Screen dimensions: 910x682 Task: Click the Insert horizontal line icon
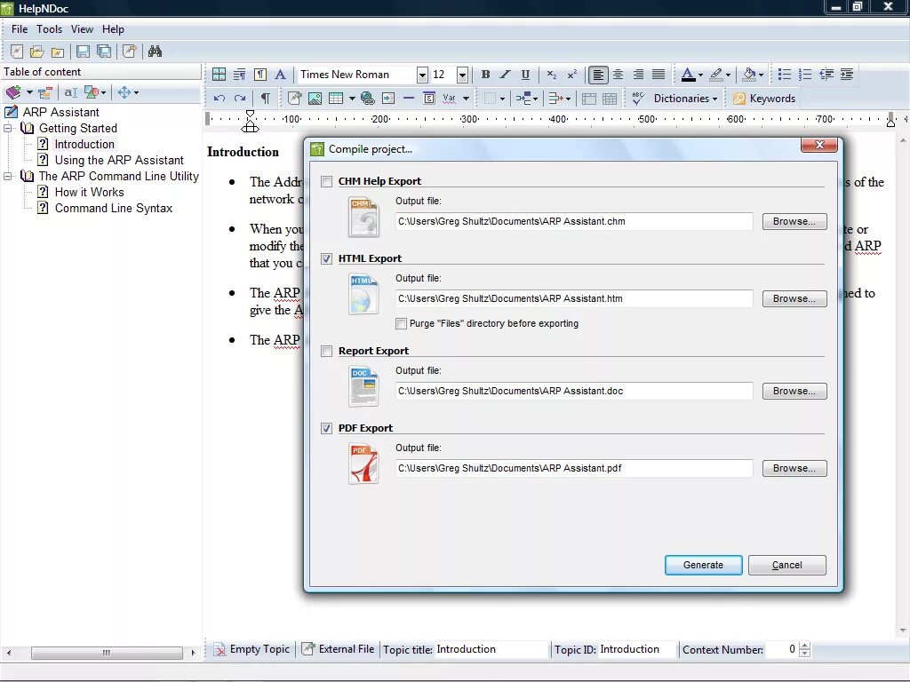[x=409, y=98]
